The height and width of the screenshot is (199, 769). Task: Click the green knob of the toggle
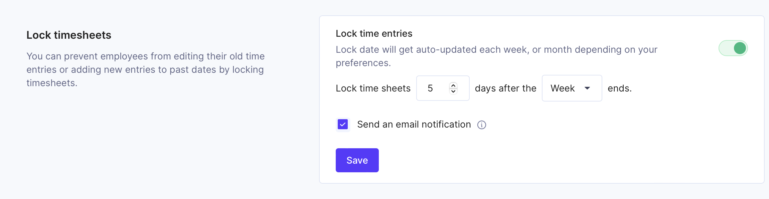pos(740,48)
